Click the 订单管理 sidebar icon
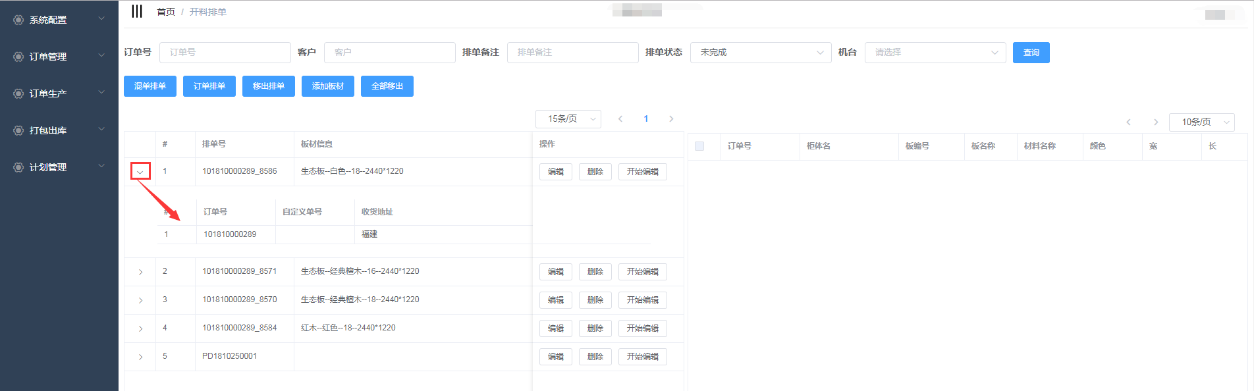This screenshot has height=391, width=1254. pyautogui.click(x=18, y=57)
